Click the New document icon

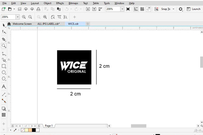click(3, 9)
